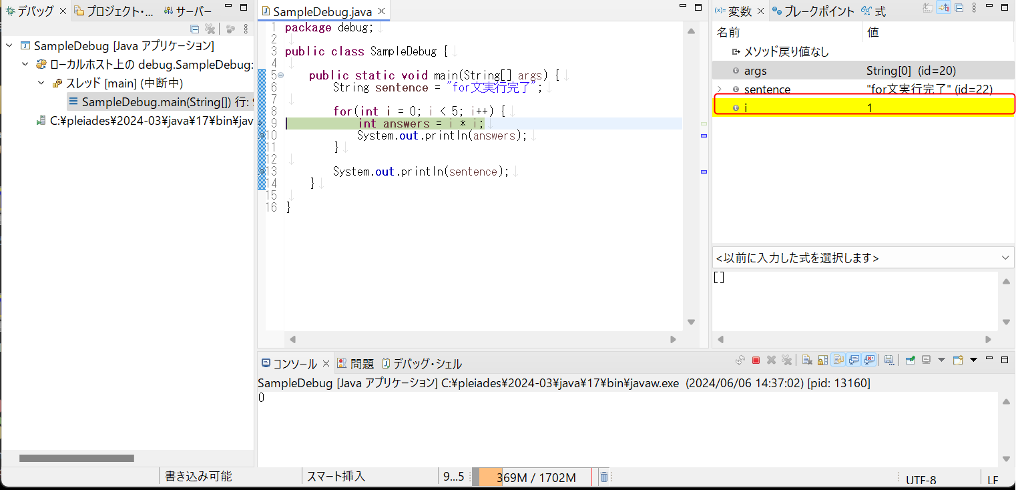1016x490 pixels.
Task: Open Variables view menu (three dots)
Action: 974,7
